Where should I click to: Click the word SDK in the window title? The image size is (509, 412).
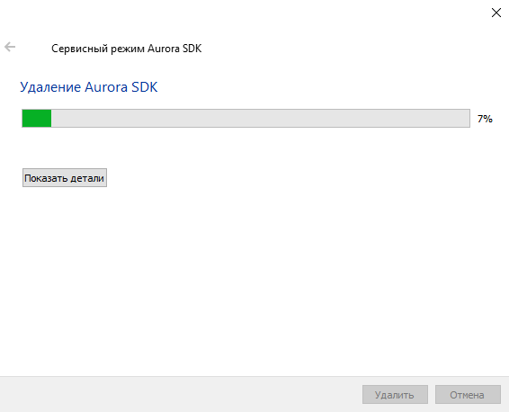(192, 49)
